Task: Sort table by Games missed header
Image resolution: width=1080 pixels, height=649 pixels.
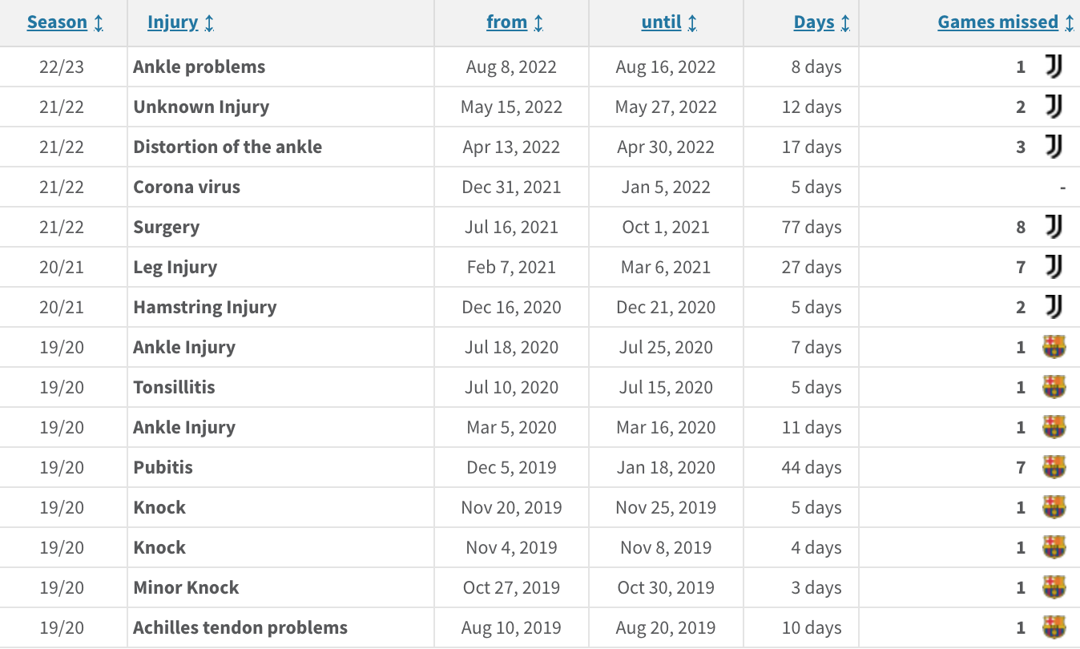Action: (998, 22)
